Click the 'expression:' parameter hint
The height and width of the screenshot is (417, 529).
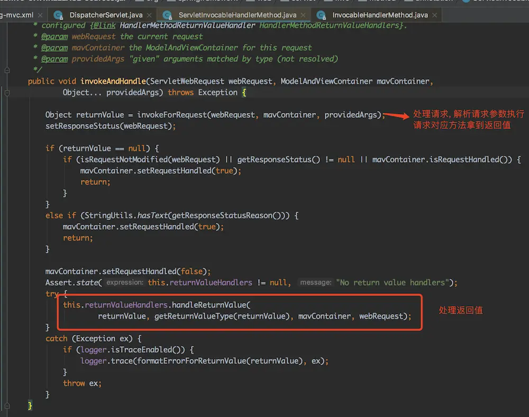point(125,283)
